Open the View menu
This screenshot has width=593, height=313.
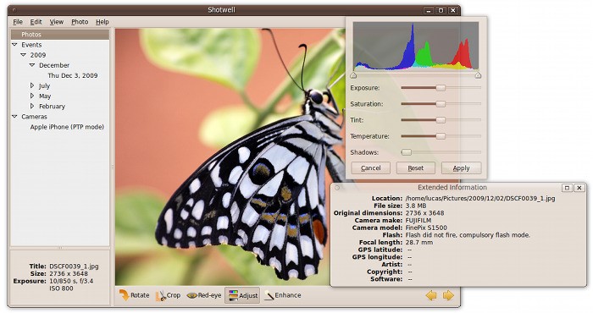57,22
